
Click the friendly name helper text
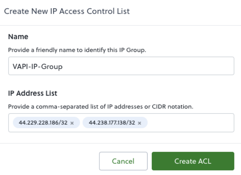tap(77, 50)
